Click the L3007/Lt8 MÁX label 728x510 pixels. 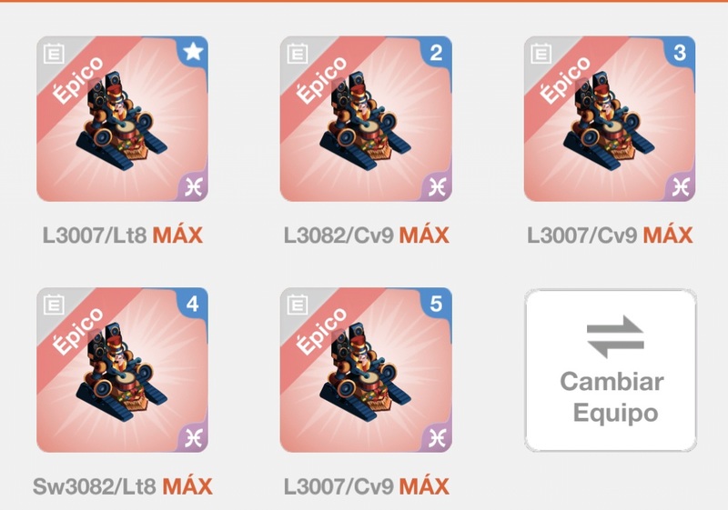click(123, 235)
